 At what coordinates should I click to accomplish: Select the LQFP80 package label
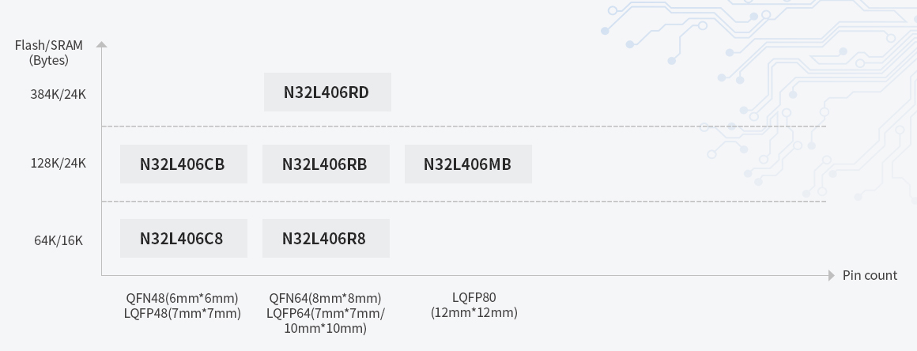click(x=474, y=297)
